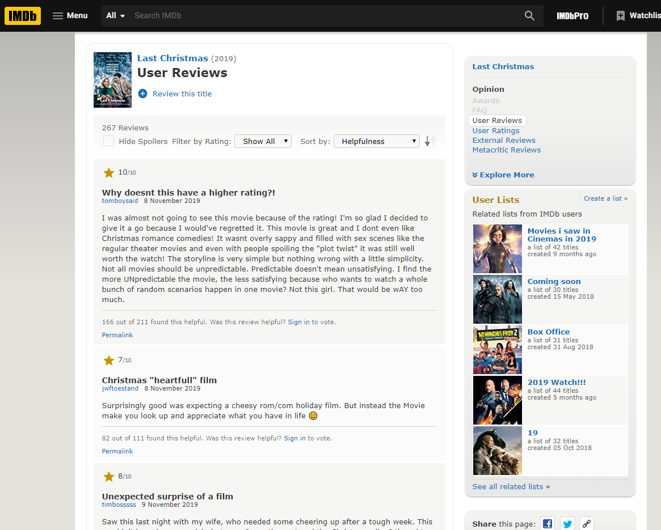Image resolution: width=661 pixels, height=530 pixels.
Task: Go to User Ratings in the sidebar
Action: click(496, 130)
